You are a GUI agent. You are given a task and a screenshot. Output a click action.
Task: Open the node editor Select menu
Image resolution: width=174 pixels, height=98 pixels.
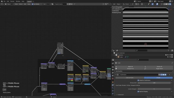tap(21, 4)
